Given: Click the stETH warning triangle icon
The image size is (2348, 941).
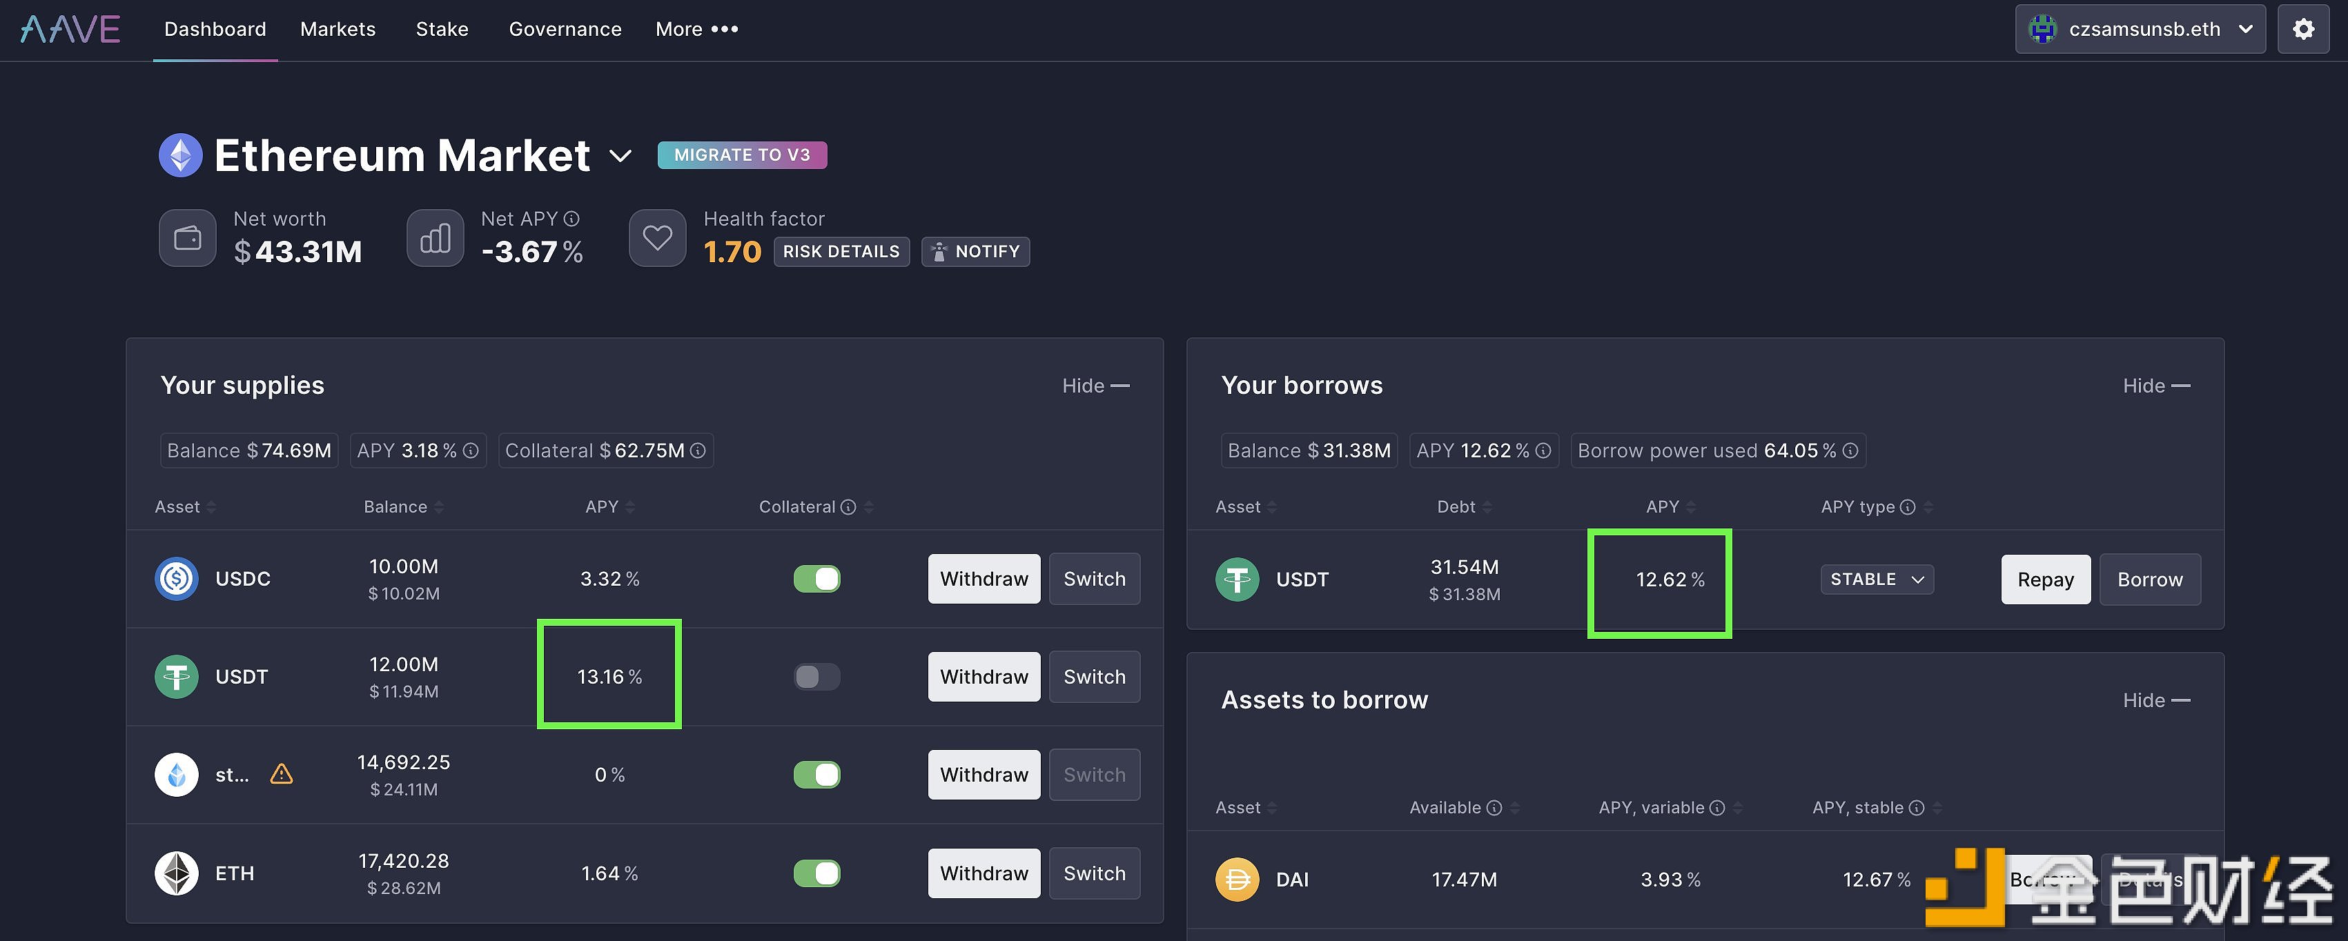Looking at the screenshot, I should click(x=282, y=774).
